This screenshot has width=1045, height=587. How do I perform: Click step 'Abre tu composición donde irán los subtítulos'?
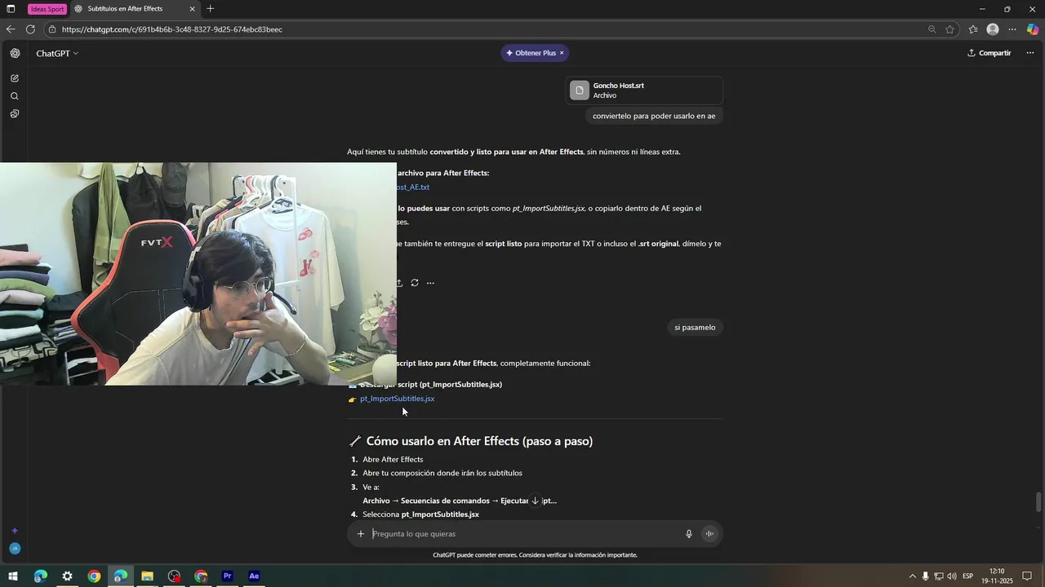(442, 474)
